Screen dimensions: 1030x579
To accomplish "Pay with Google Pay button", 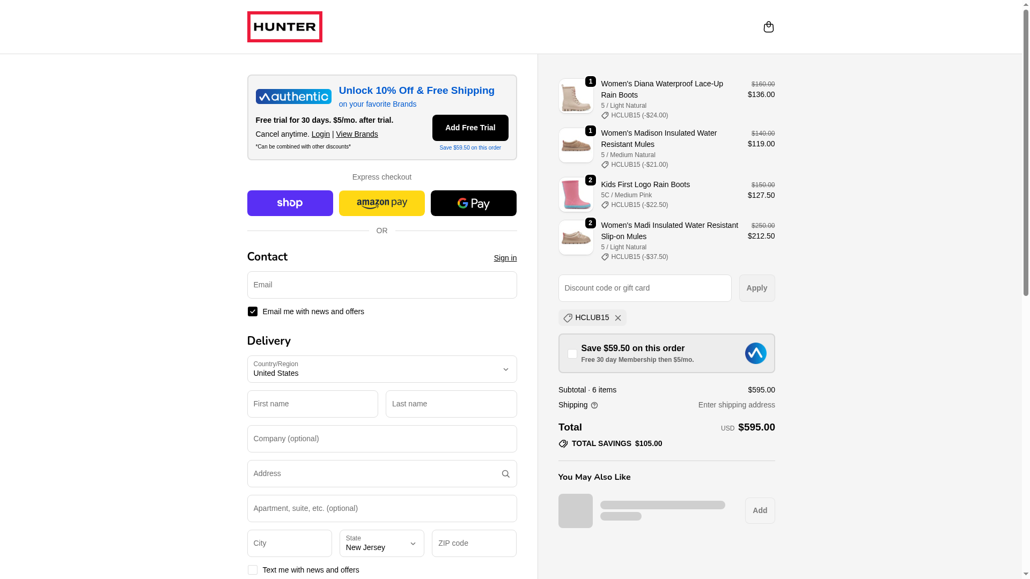I will [x=473, y=203].
